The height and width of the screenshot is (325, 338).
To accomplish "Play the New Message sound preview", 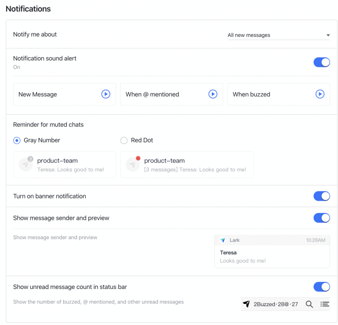I will click(106, 94).
